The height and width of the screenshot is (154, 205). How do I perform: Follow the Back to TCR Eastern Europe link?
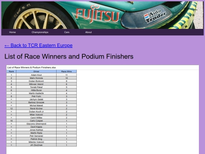pos(38,45)
